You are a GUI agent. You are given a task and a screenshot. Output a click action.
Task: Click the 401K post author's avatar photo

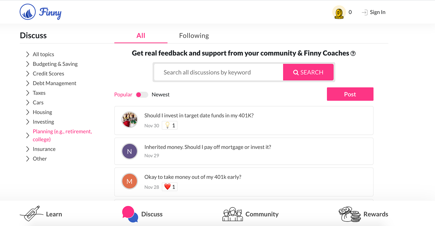[130, 120]
